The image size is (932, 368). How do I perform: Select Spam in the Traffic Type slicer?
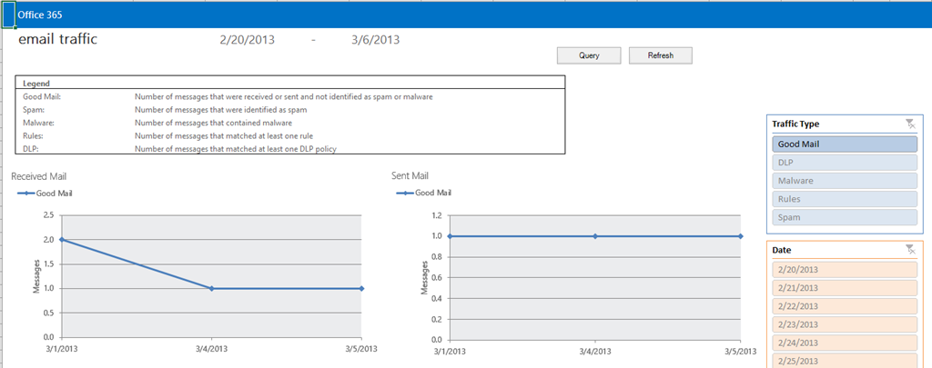[x=844, y=217]
